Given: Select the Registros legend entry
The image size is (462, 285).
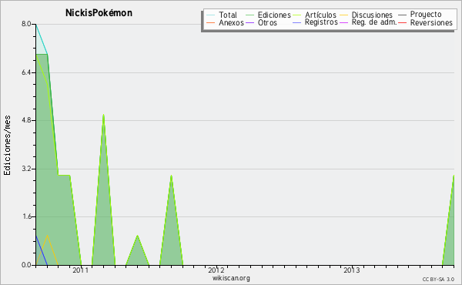Looking at the screenshot, I should click(321, 22).
